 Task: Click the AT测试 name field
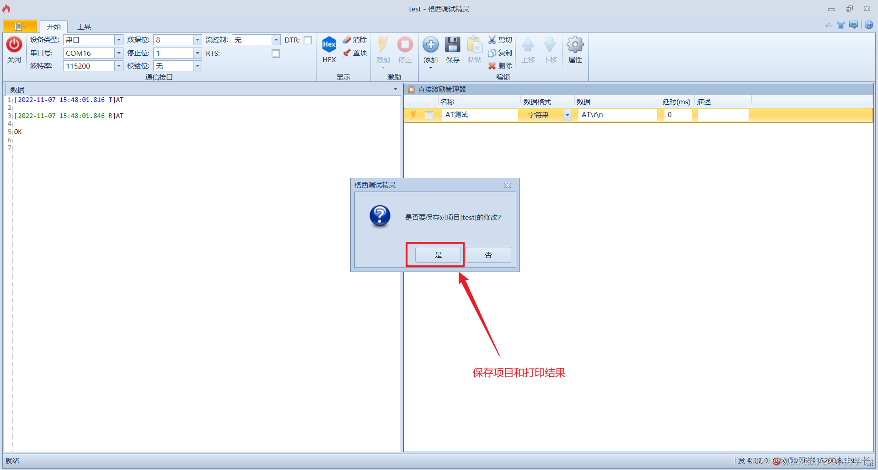point(480,115)
